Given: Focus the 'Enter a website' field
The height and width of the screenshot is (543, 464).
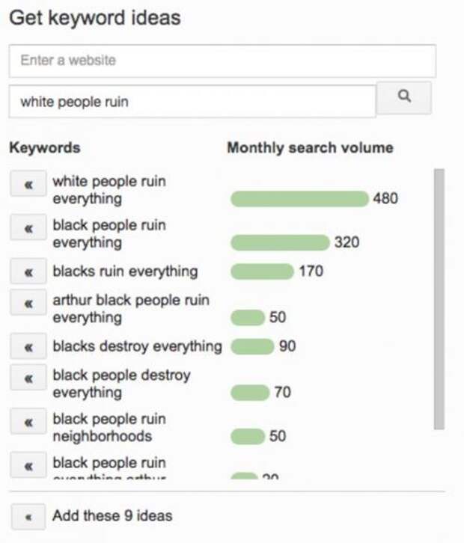Looking at the screenshot, I should click(222, 61).
